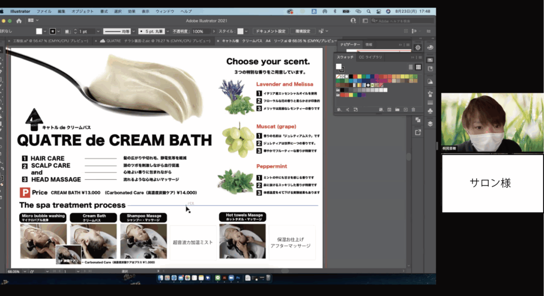Click the 環境設定 button

click(302, 31)
